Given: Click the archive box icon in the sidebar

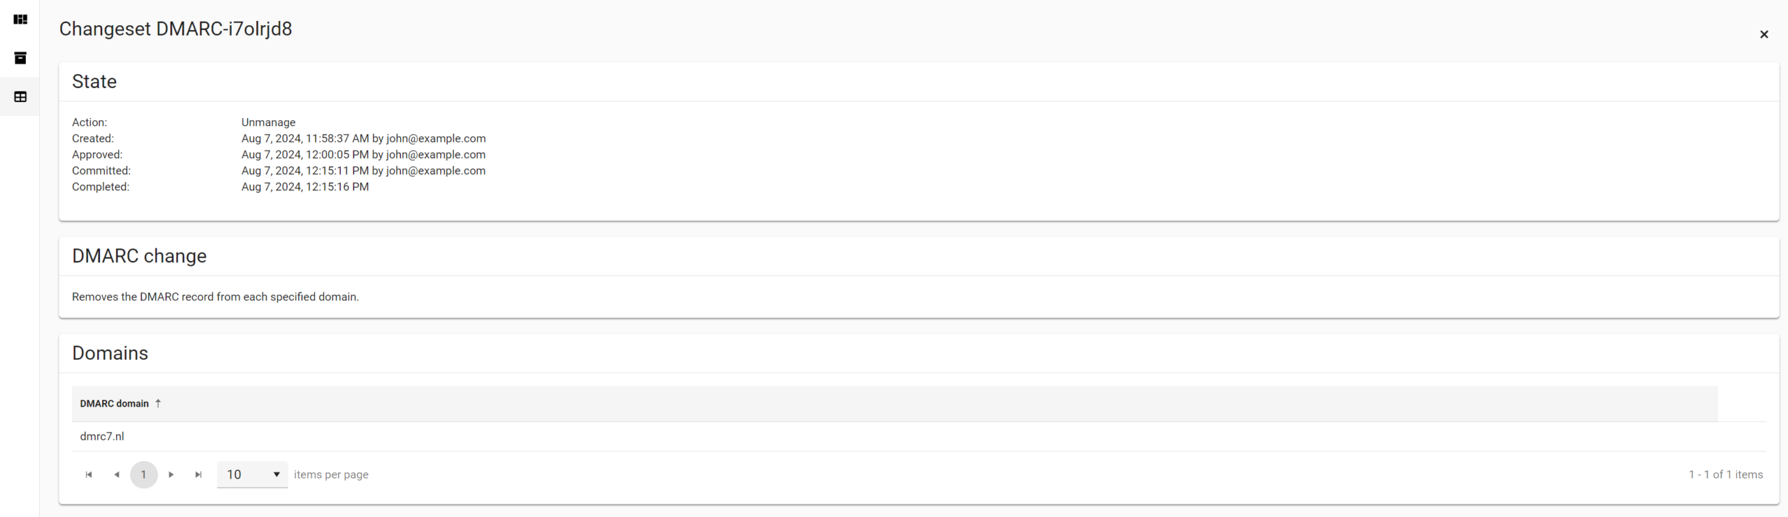Looking at the screenshot, I should (x=20, y=58).
